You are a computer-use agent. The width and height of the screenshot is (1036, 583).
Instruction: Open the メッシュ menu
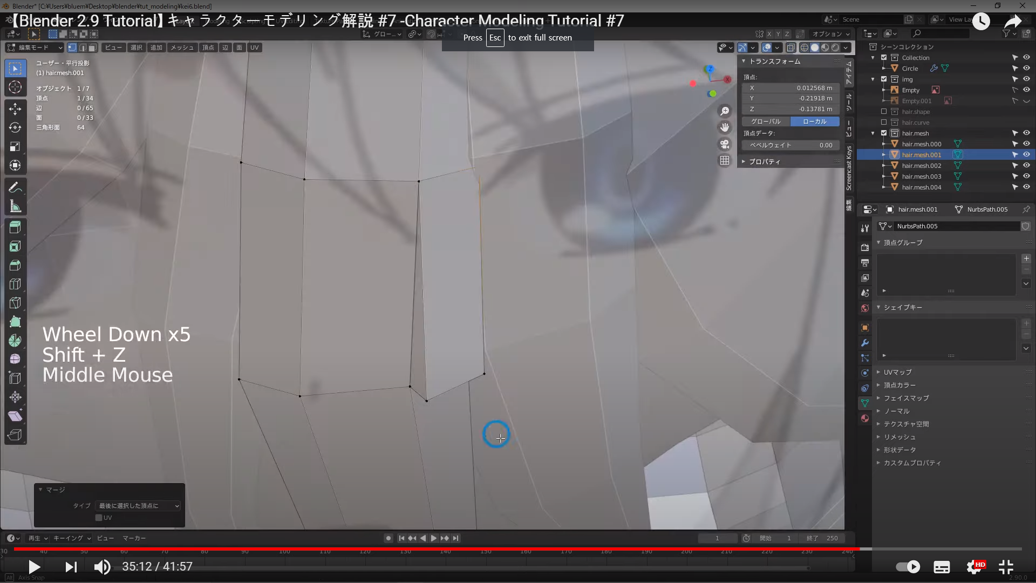coord(182,48)
